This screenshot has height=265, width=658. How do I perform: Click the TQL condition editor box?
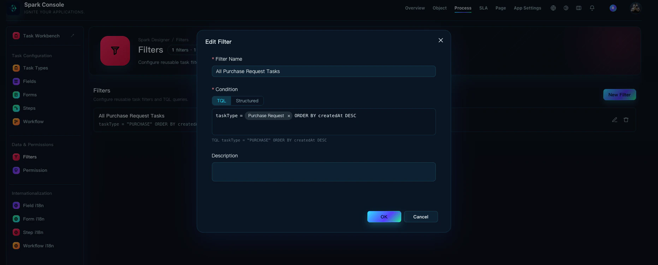pyautogui.click(x=324, y=122)
